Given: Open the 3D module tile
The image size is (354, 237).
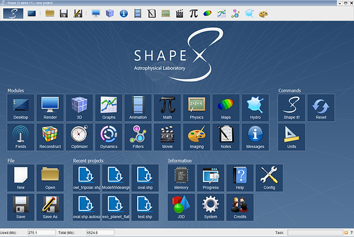Looking at the screenshot, I should [80, 108].
